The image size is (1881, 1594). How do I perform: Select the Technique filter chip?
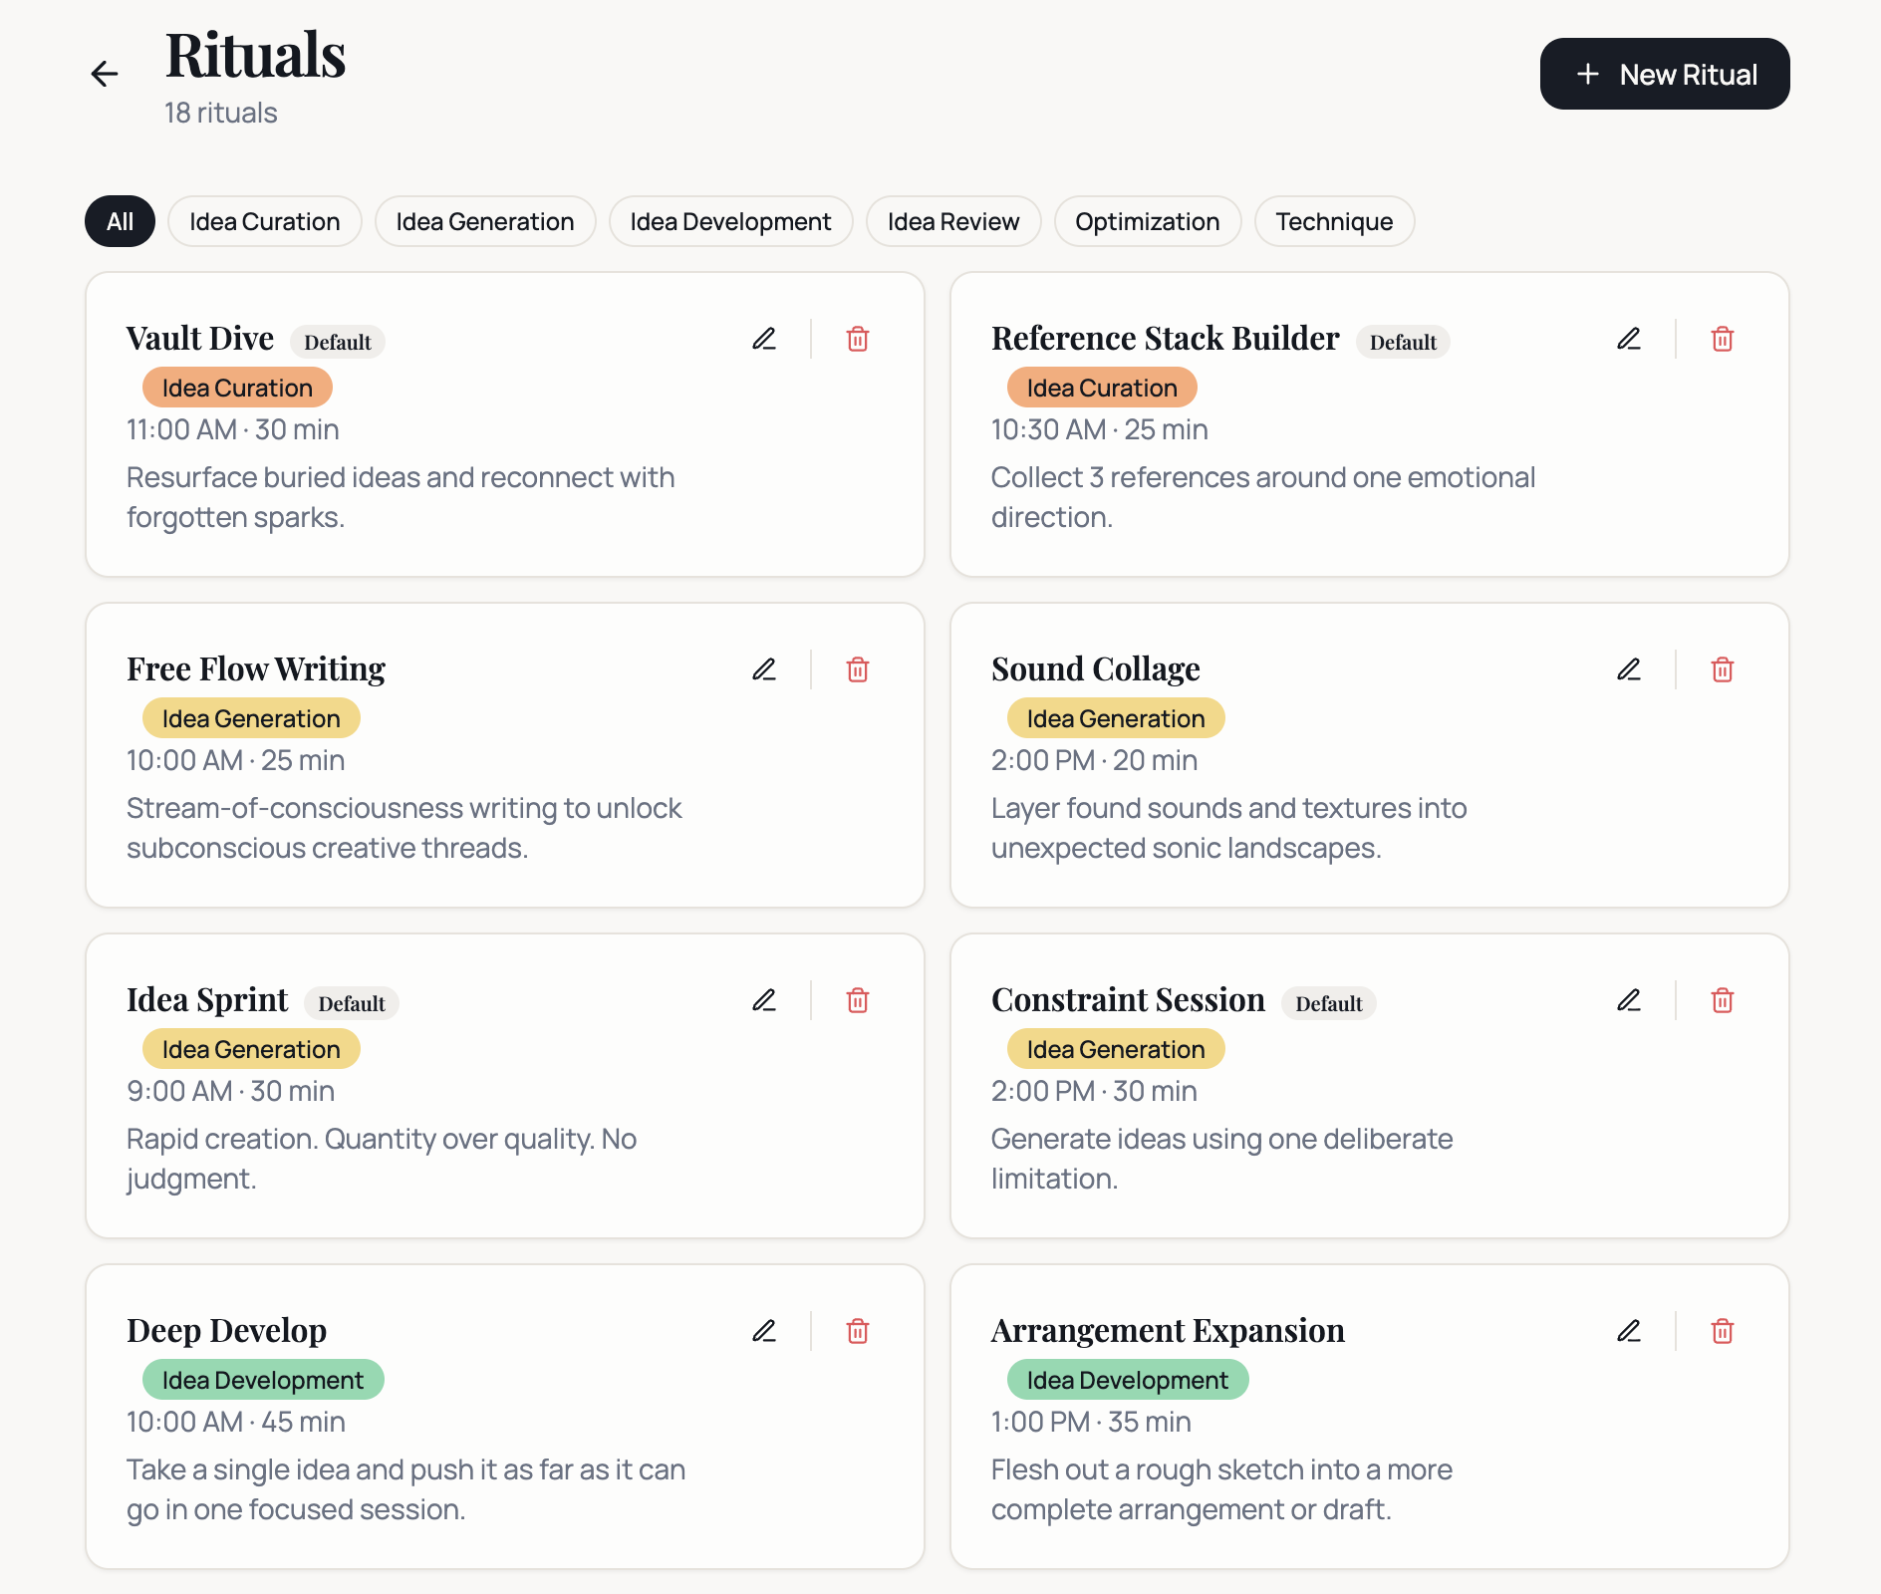point(1334,221)
